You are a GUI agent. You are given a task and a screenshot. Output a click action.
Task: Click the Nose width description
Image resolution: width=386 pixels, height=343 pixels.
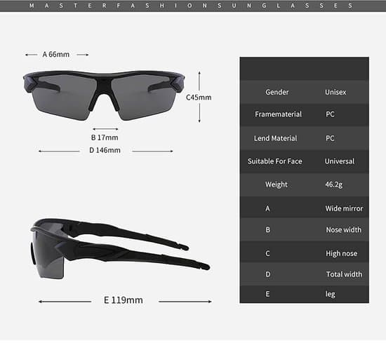[x=344, y=229]
